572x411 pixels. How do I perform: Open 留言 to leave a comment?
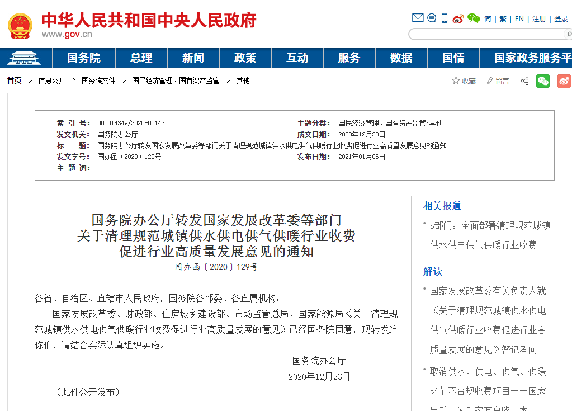498,81
